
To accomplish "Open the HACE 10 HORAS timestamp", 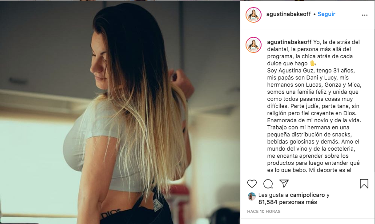I will click(x=264, y=212).
